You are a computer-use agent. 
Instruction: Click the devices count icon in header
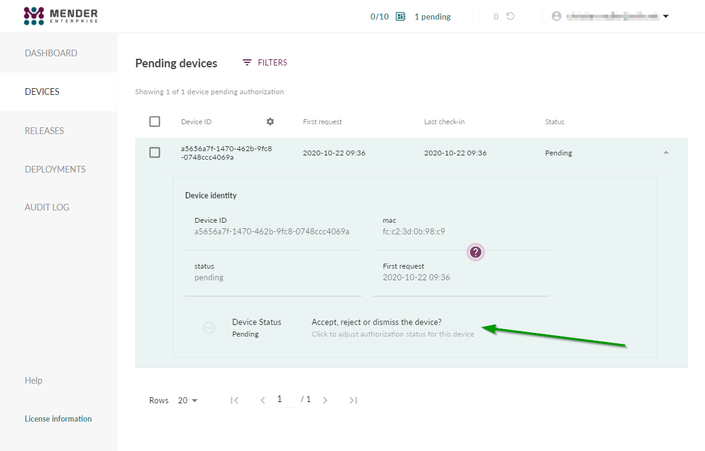pos(401,17)
